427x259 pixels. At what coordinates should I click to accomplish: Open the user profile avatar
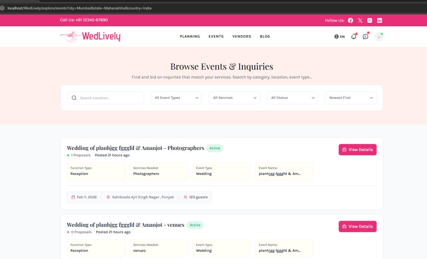click(379, 36)
